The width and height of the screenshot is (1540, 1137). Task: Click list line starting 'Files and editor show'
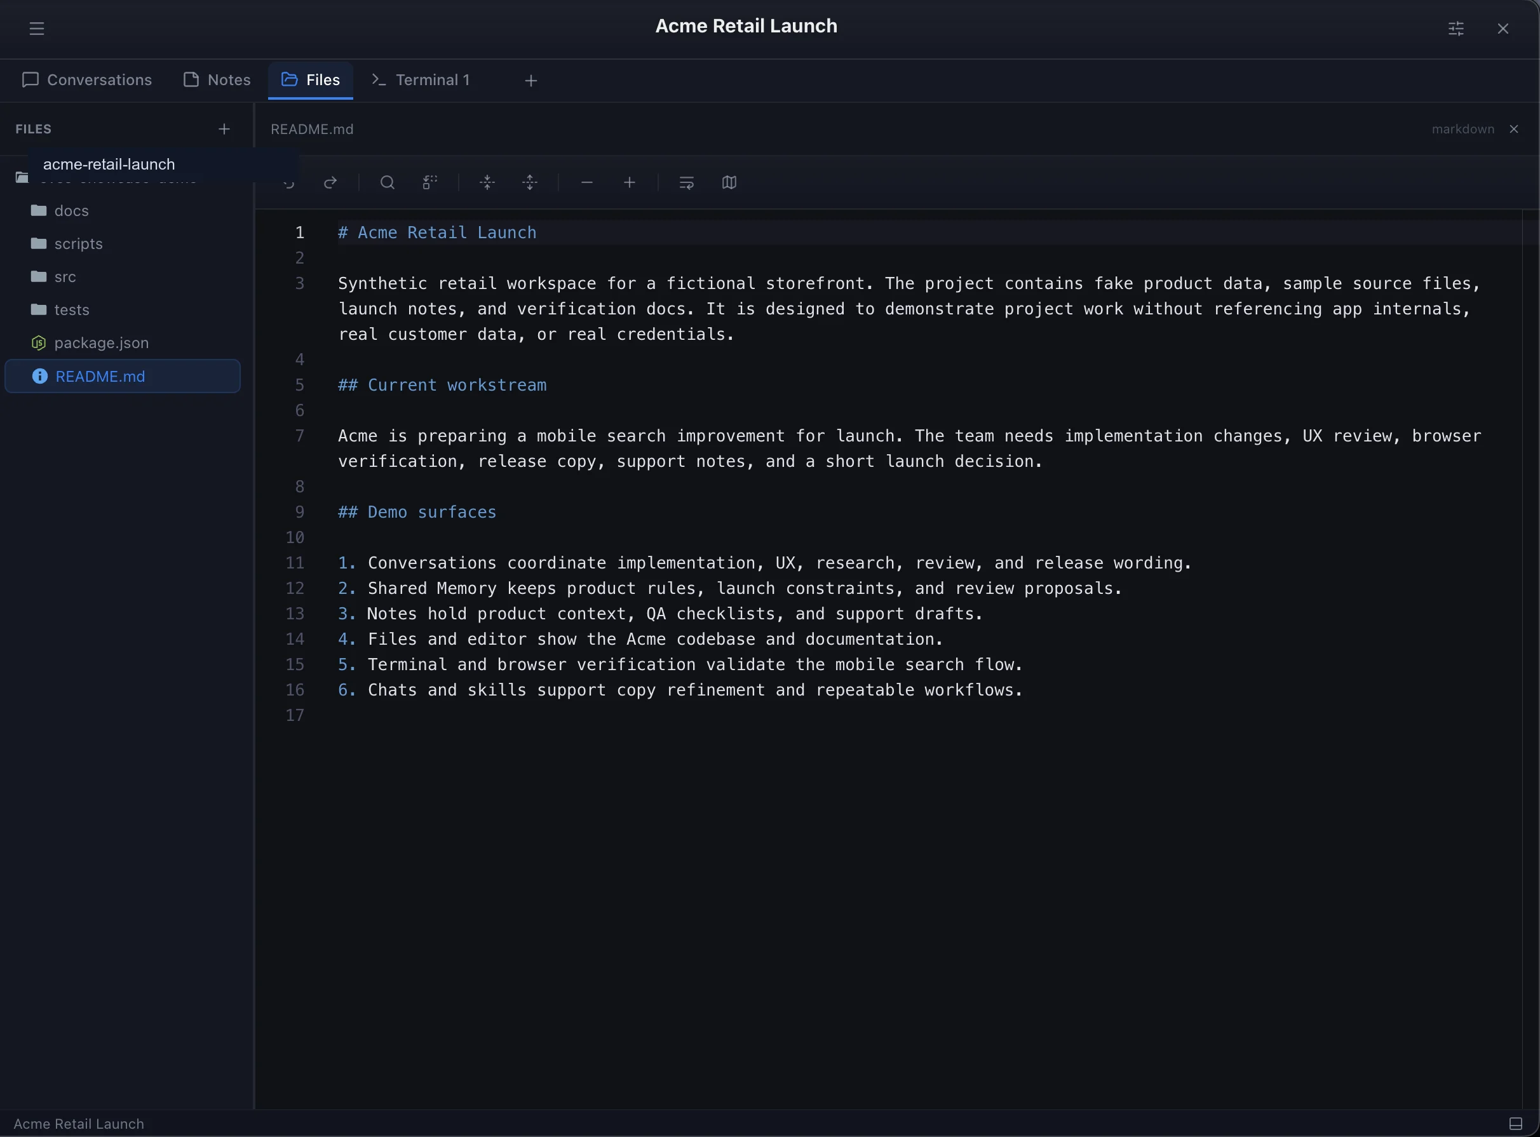[x=640, y=640]
